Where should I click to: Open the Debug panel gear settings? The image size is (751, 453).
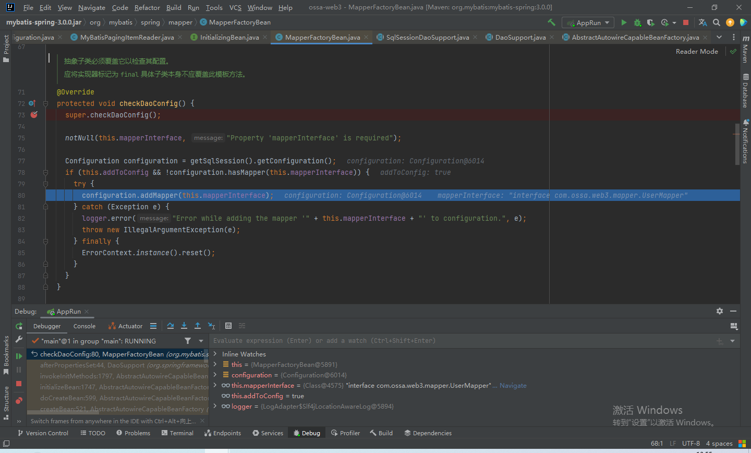click(x=720, y=311)
